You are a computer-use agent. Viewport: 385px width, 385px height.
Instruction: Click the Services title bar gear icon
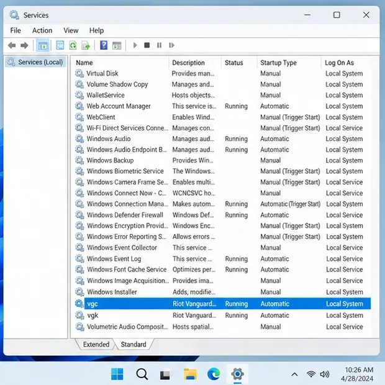(14, 15)
